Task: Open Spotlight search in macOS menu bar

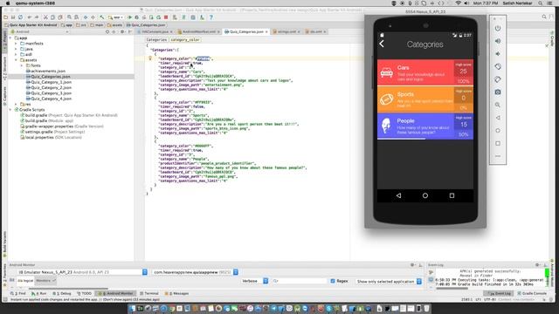Action: click(541, 3)
